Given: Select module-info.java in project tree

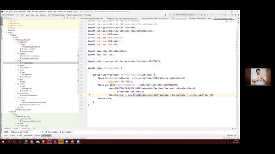Looking at the screenshot, I should pos(24,110).
